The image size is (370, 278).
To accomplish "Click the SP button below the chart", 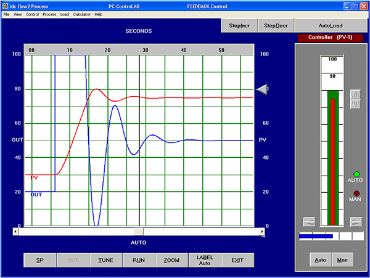I will [40, 260].
